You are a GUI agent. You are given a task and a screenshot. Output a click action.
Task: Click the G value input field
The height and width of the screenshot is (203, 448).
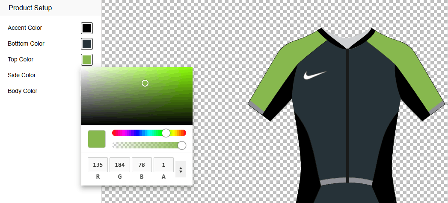(120, 165)
